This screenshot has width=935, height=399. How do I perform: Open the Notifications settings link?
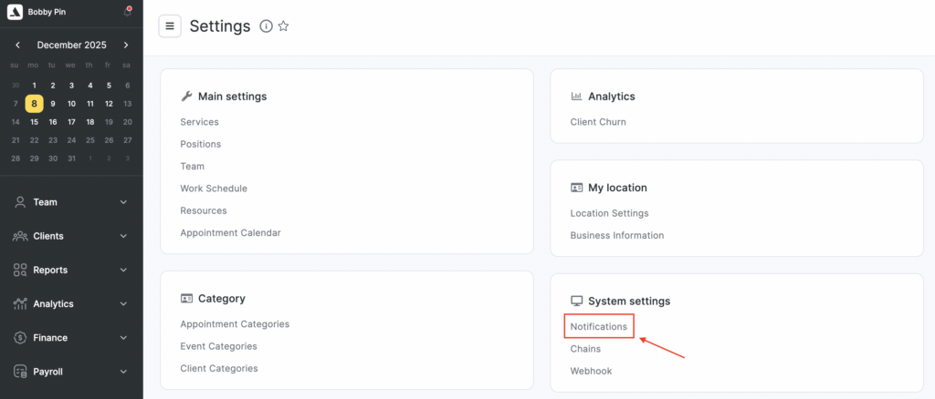pos(598,326)
